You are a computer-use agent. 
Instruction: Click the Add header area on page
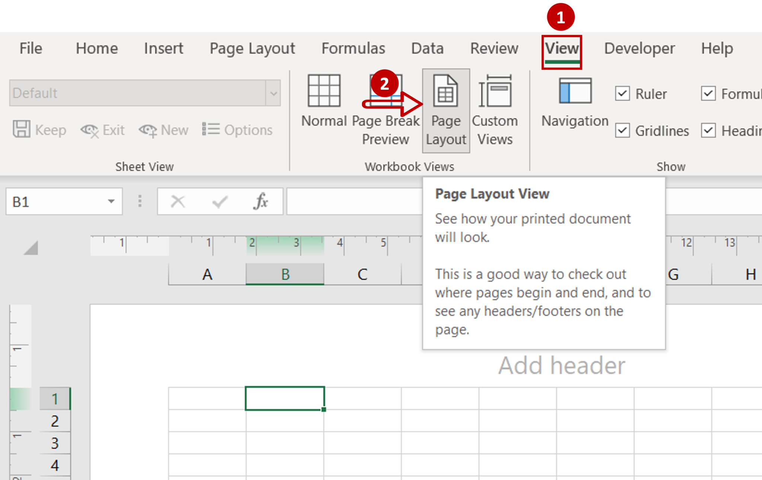point(561,364)
